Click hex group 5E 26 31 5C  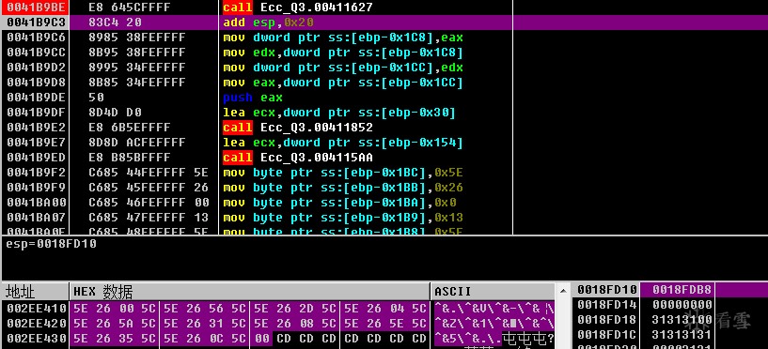click(204, 324)
